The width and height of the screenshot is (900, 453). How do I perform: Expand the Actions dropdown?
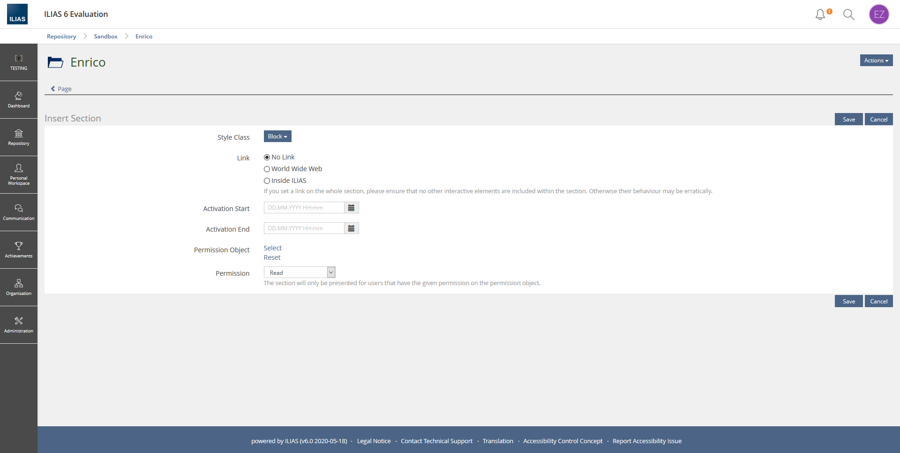tap(876, 60)
